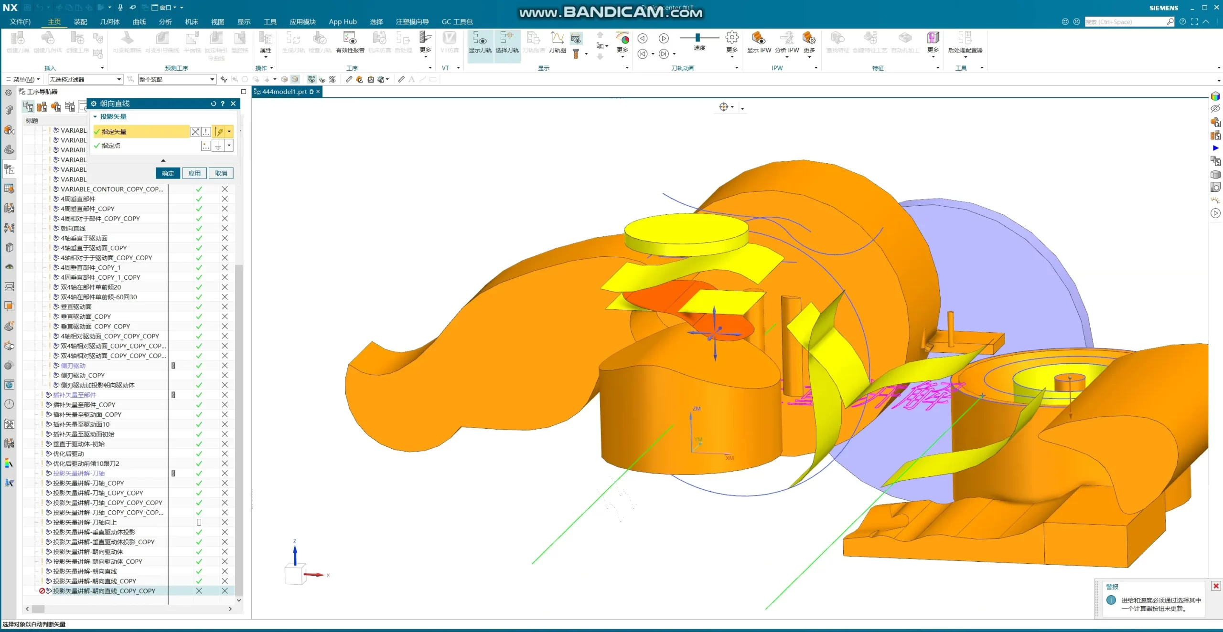Open the 无选择过滤器 dropdown
The image size is (1223, 632).
pyautogui.click(x=118, y=79)
